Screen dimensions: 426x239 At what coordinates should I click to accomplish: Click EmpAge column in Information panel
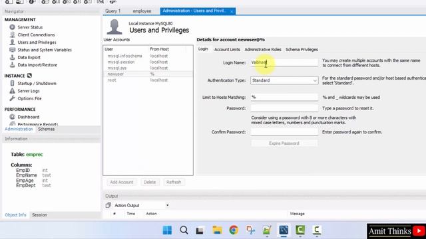coord(25,181)
